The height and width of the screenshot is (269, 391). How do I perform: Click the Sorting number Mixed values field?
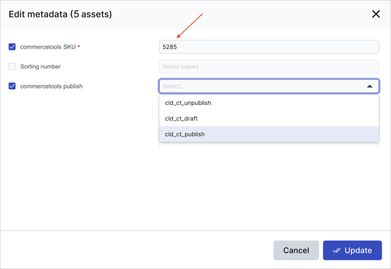pos(269,66)
